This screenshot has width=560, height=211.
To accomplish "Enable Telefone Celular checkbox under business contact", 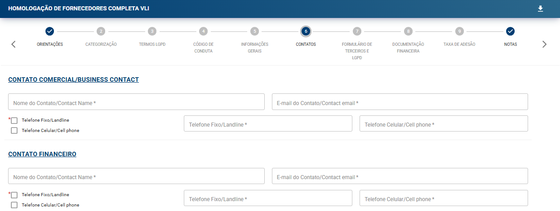I will [14, 131].
